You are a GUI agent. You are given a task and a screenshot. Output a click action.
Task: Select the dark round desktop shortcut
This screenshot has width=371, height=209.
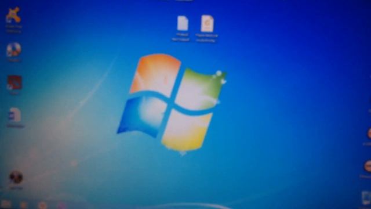[x=16, y=178]
